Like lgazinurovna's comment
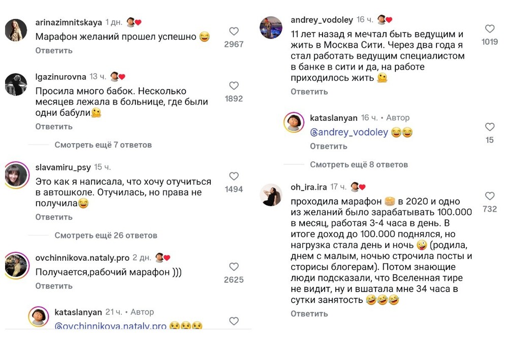This screenshot has height=338, width=508. 234,85
